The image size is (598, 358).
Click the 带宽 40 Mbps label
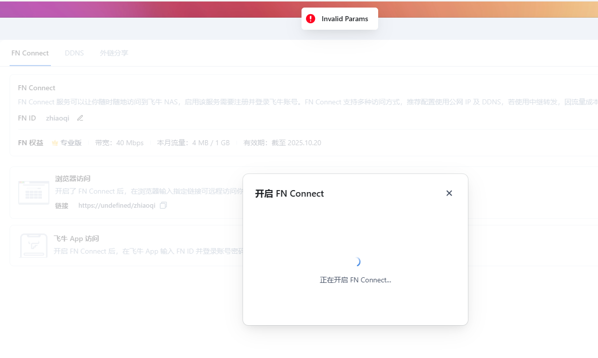pos(119,143)
